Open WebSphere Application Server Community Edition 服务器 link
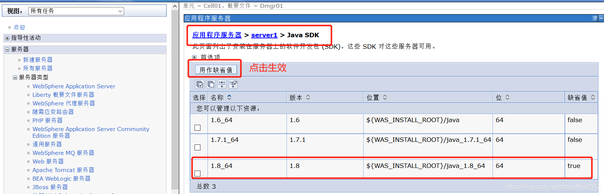 point(91,132)
